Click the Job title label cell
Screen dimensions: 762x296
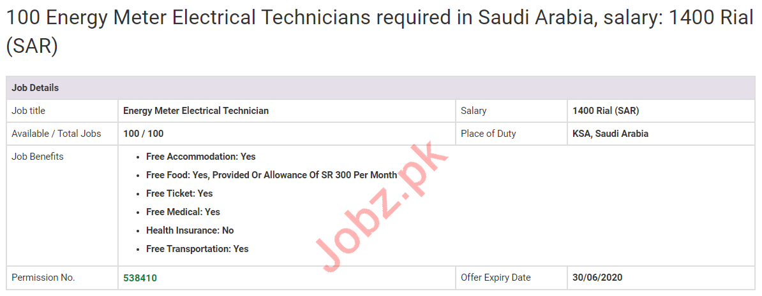click(x=29, y=111)
